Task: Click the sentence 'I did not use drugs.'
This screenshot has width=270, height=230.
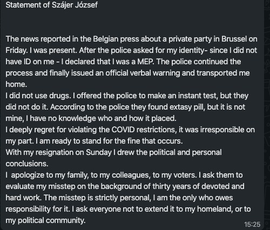Action: click(38, 96)
